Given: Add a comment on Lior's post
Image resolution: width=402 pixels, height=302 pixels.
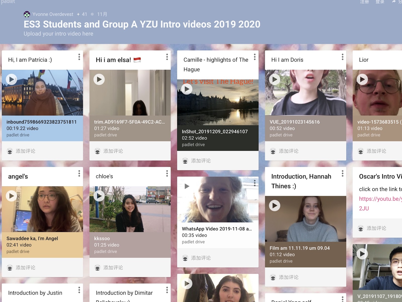Looking at the screenshot, I should 376,151.
